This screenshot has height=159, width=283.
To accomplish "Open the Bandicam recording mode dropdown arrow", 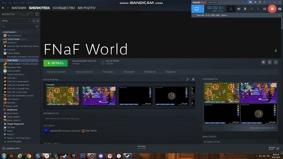I will tap(203, 9).
